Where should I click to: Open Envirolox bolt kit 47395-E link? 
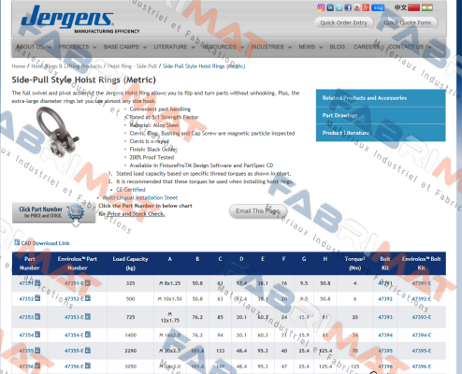tap(422, 351)
